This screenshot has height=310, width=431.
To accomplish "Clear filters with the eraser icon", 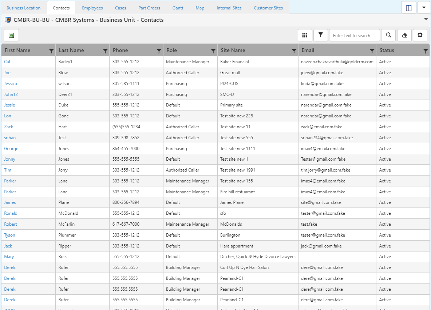I will 404,35.
